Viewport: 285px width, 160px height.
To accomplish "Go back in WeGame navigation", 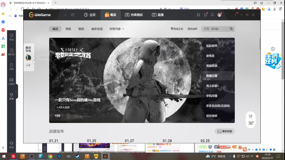I will click(66, 15).
